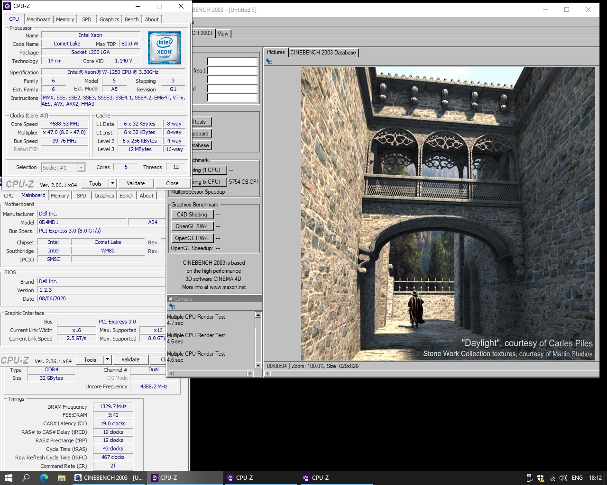Click the Southbridge W480 value
This screenshot has width=607, height=485.
pyautogui.click(x=108, y=251)
